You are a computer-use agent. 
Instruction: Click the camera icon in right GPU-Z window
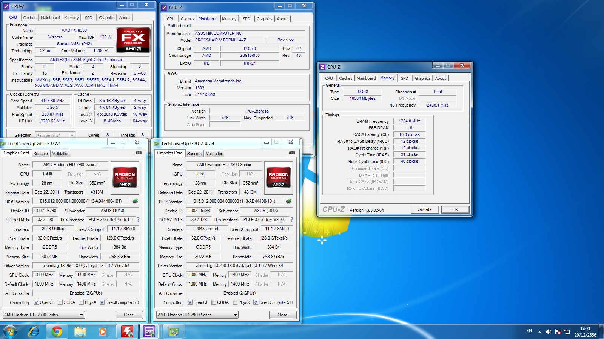(x=292, y=153)
